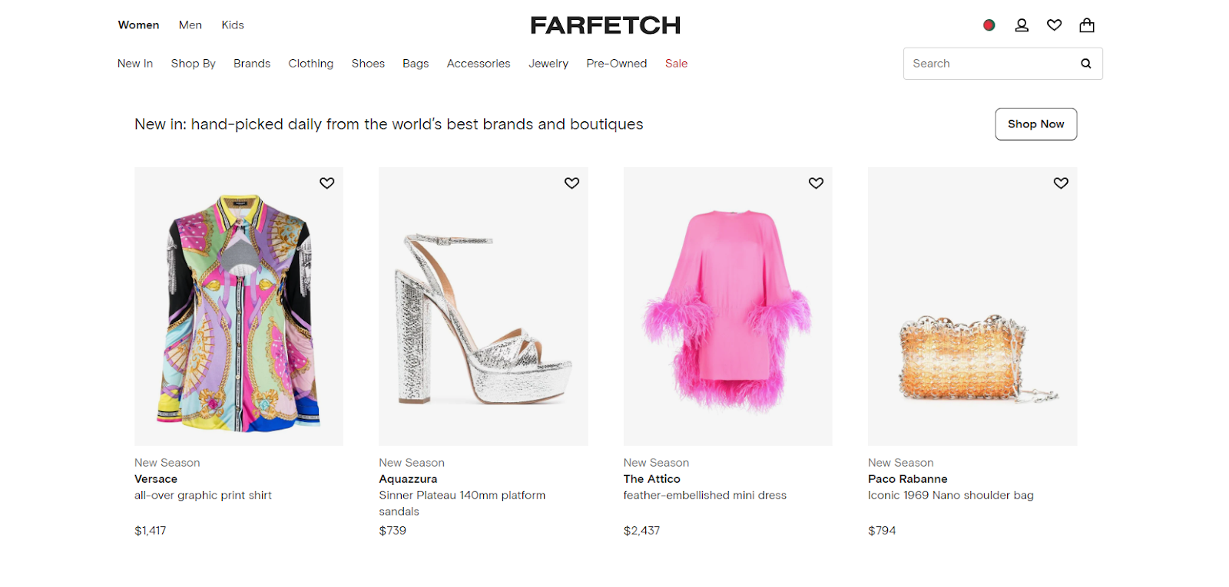Screen dimensions: 1229x587
Task: Click into the Search field
Action: coord(989,64)
